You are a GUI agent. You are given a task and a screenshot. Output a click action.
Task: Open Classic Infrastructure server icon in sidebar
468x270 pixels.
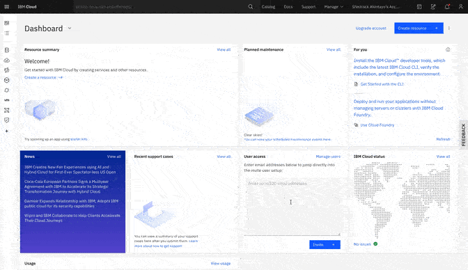6,50
